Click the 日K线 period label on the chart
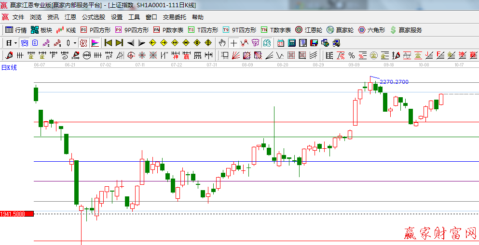 pyautogui.click(x=9, y=67)
